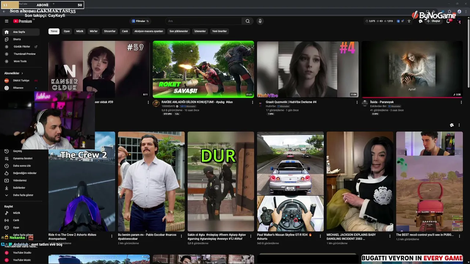
Task: Open More Tools in the sidebar
Action: pyautogui.click(x=20, y=61)
